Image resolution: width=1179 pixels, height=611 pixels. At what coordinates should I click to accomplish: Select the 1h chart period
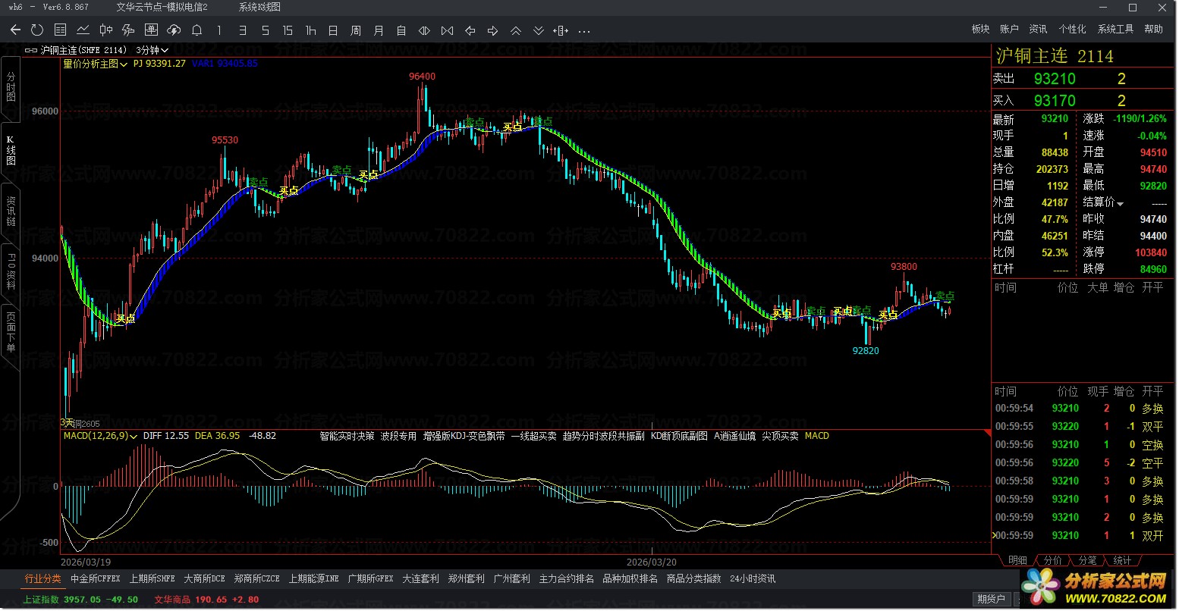(310, 30)
